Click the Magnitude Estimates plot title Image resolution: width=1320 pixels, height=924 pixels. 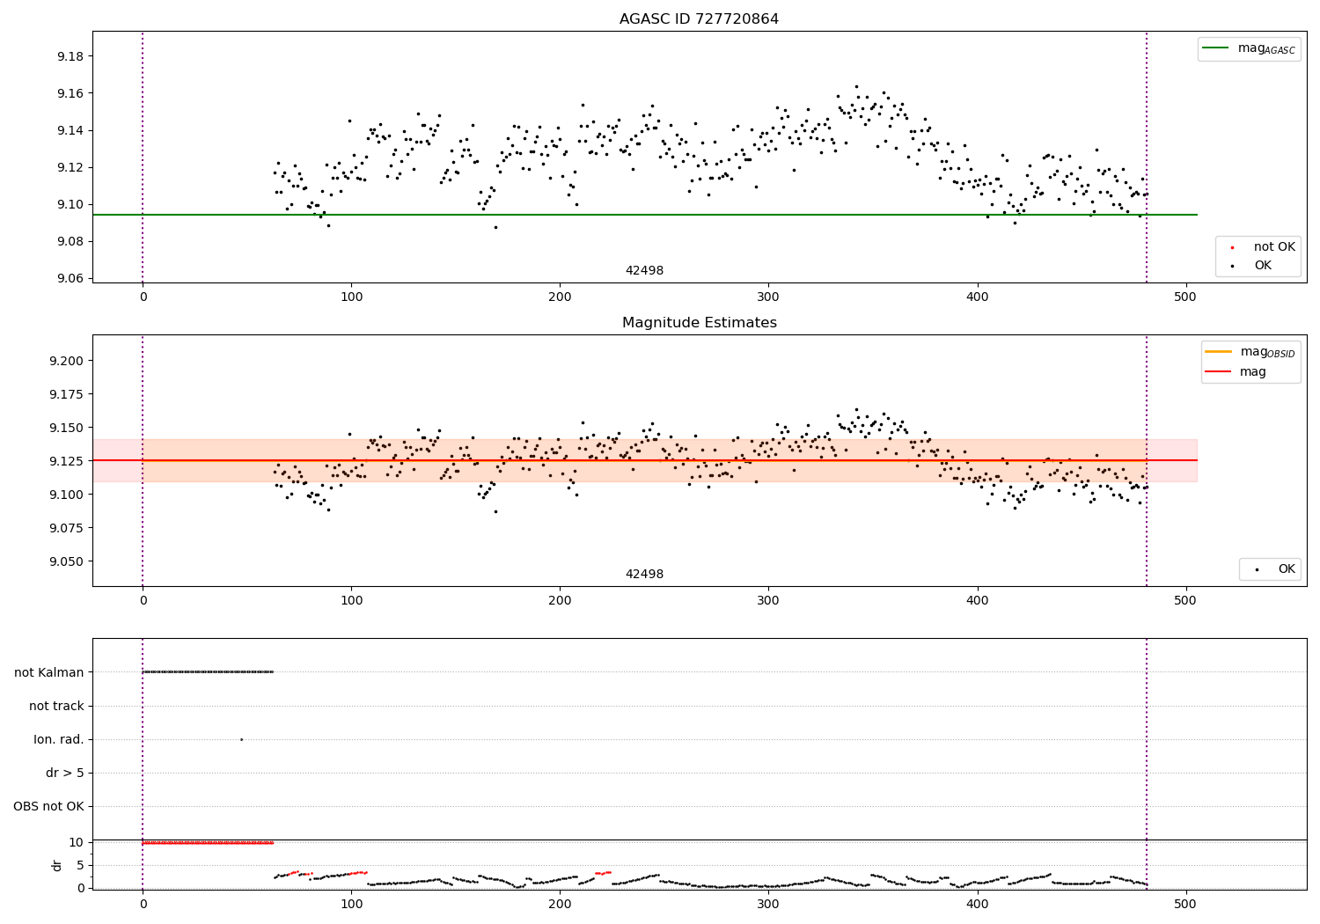(699, 323)
